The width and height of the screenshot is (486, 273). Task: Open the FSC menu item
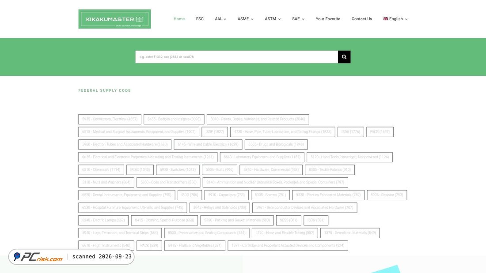pos(200,19)
